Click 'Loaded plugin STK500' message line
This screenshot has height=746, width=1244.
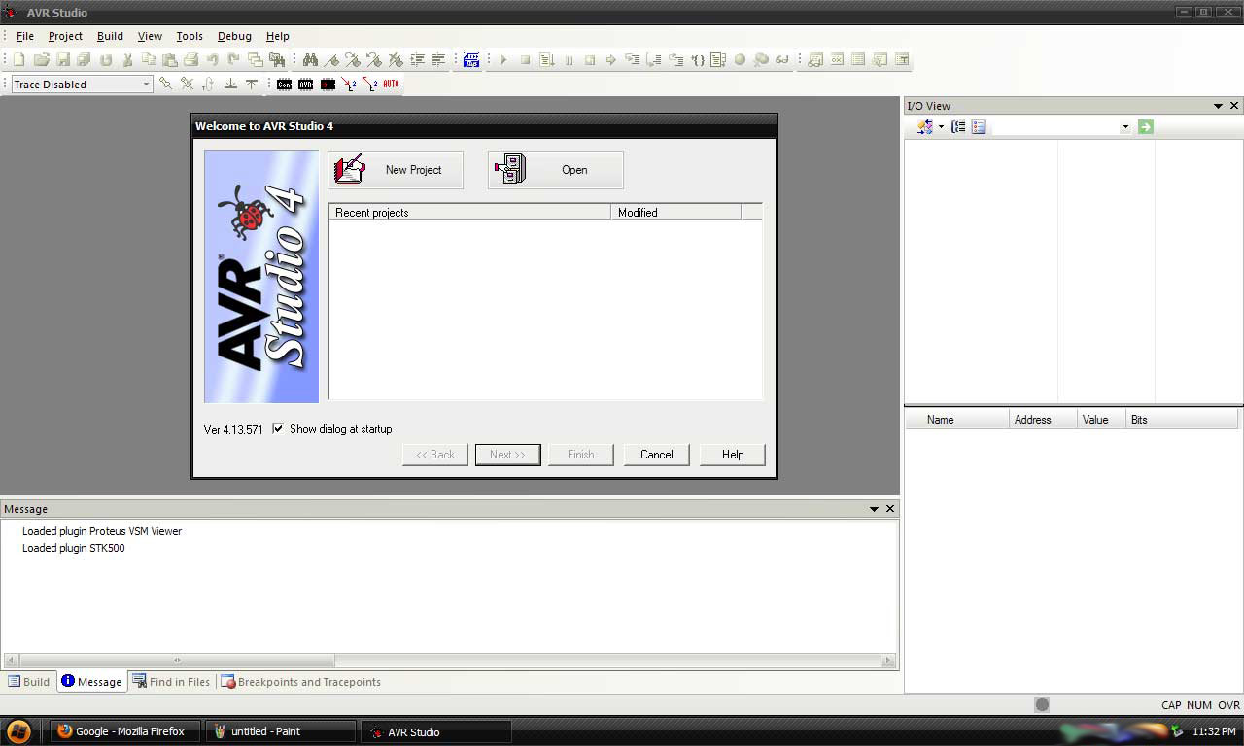point(74,548)
